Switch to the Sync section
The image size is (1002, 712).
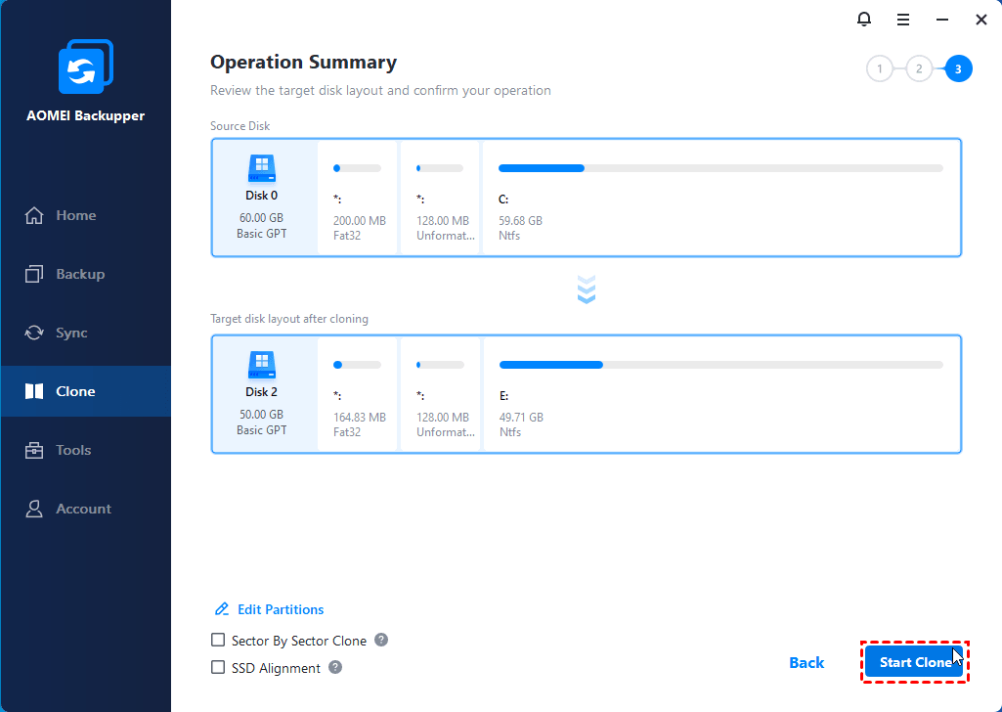71,333
